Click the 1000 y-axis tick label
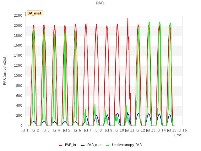 point(18,75)
